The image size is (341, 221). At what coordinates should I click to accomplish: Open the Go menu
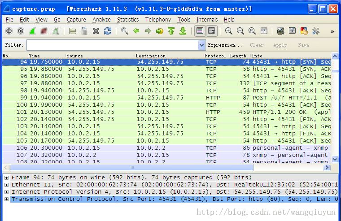[x=57, y=20]
